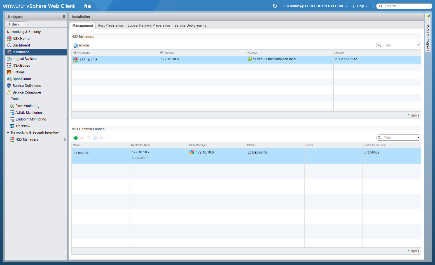Collapse the Tools tree section
435x265 pixels.
click(x=8, y=99)
